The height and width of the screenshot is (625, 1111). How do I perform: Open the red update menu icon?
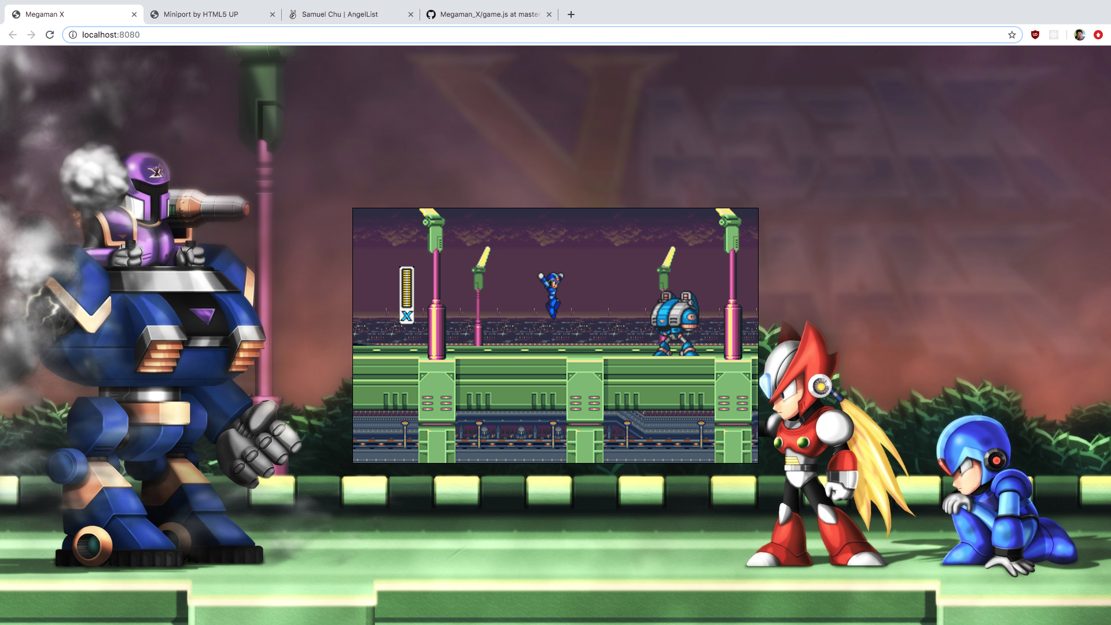(x=1098, y=35)
